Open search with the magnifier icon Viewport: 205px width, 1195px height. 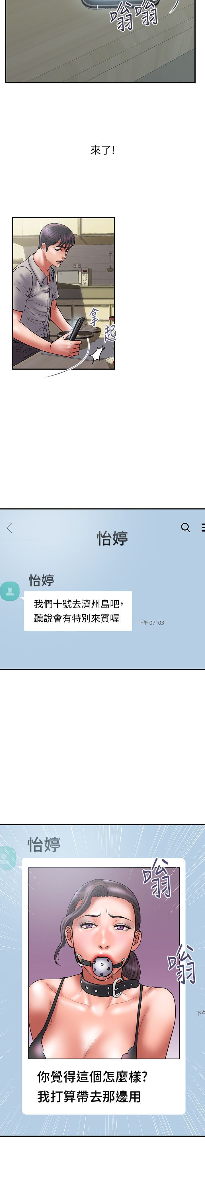pos(186,528)
